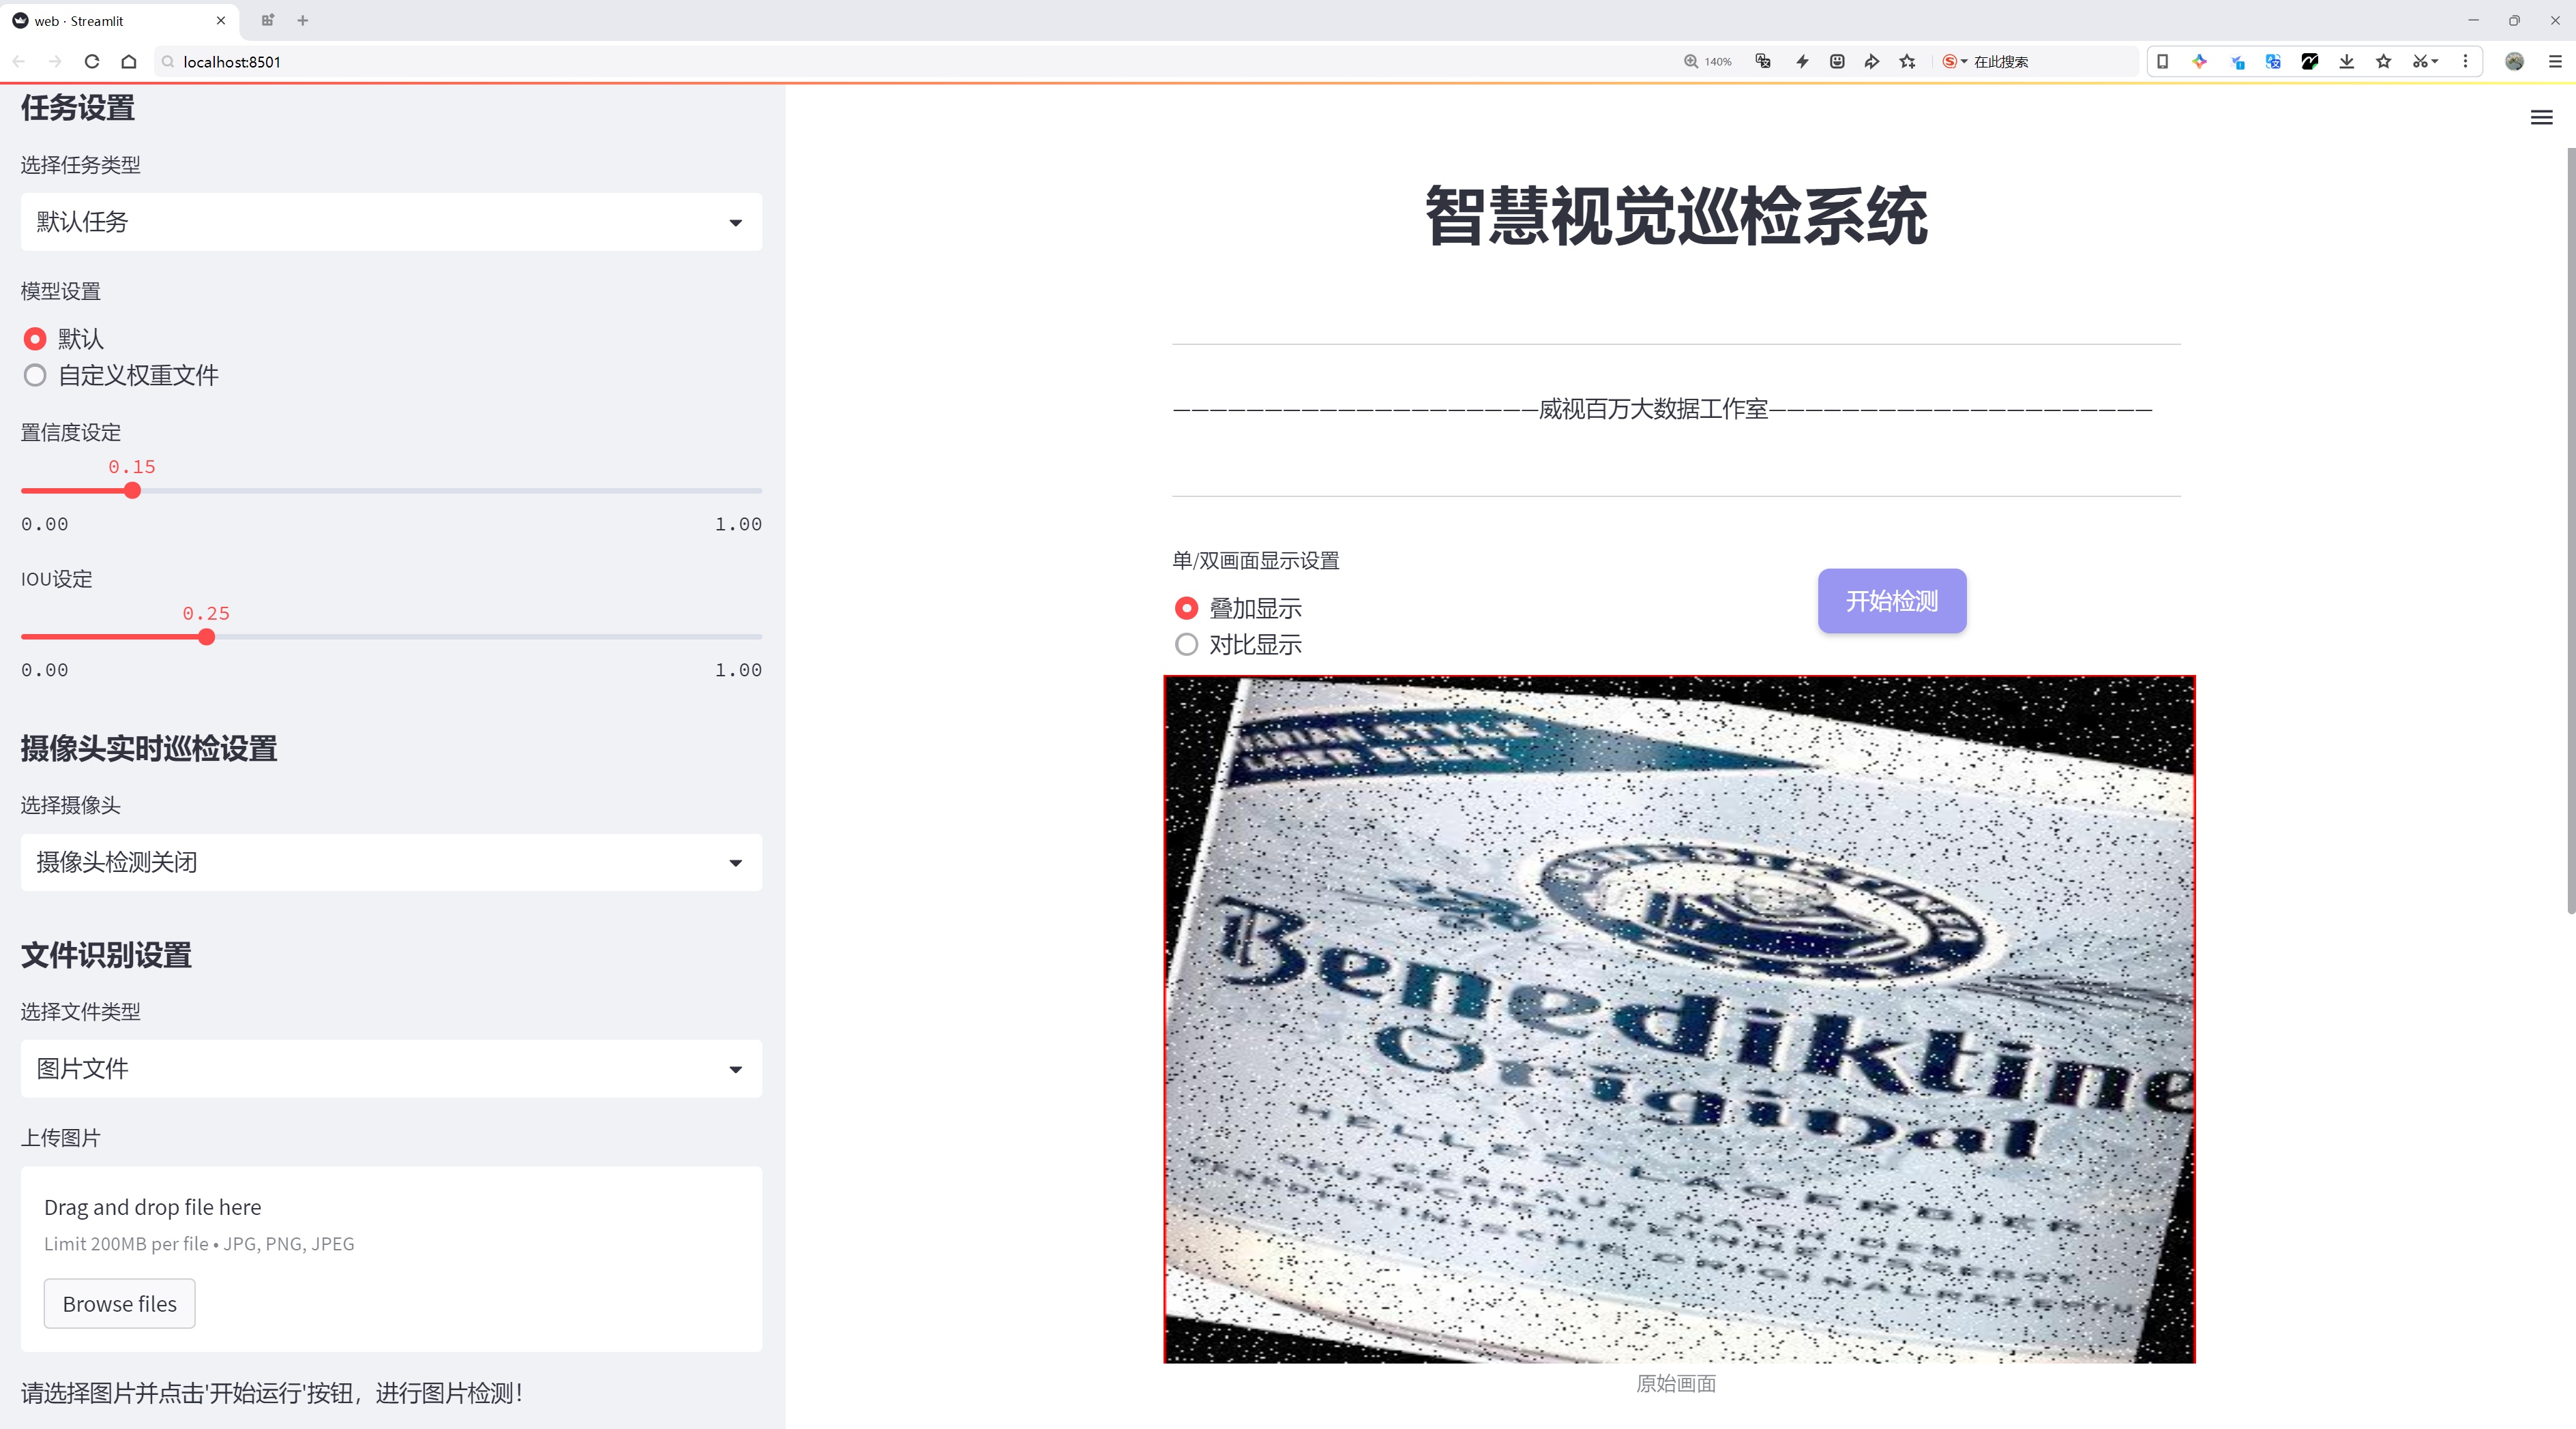The width and height of the screenshot is (2576, 1429).
Task: Open the blue notification extension icon
Action: (x=2237, y=61)
